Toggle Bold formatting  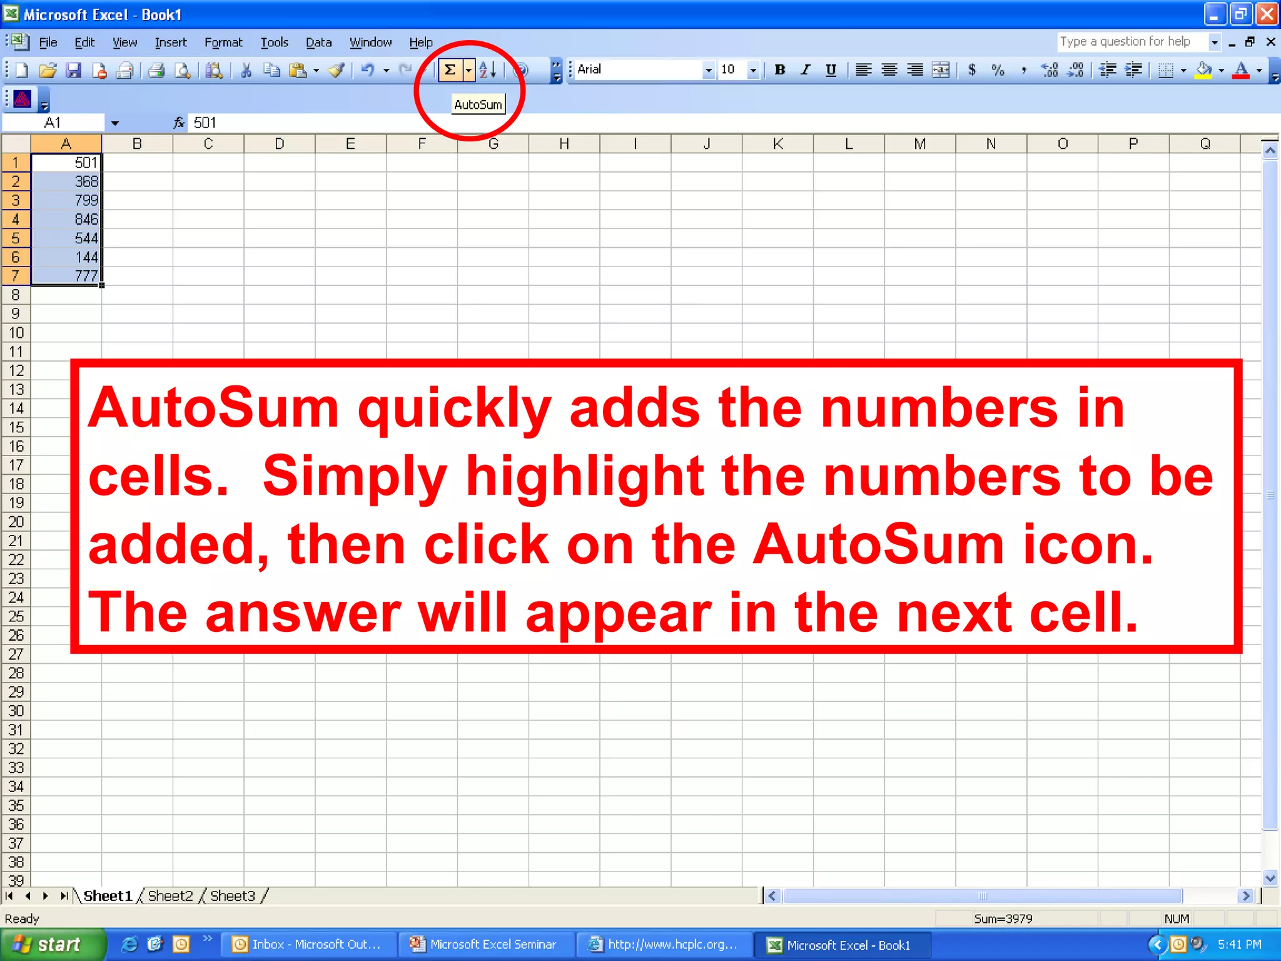(x=779, y=70)
